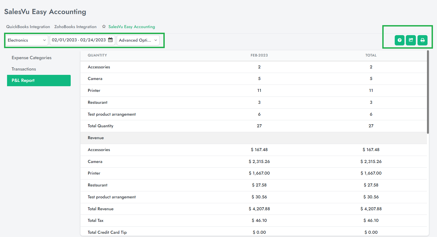The width and height of the screenshot is (437, 237).
Task: Click Camera row in Quantity section
Action: tap(254, 79)
